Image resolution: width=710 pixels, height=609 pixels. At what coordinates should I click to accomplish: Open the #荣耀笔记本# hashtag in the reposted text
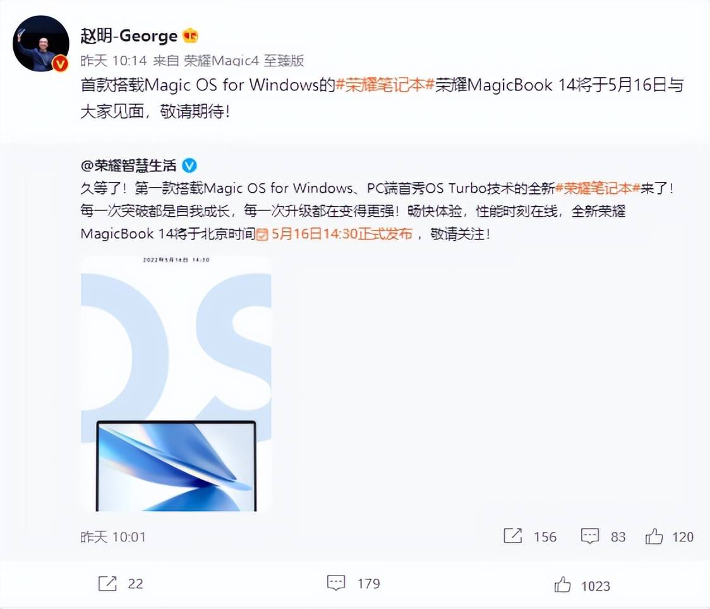pos(598,188)
